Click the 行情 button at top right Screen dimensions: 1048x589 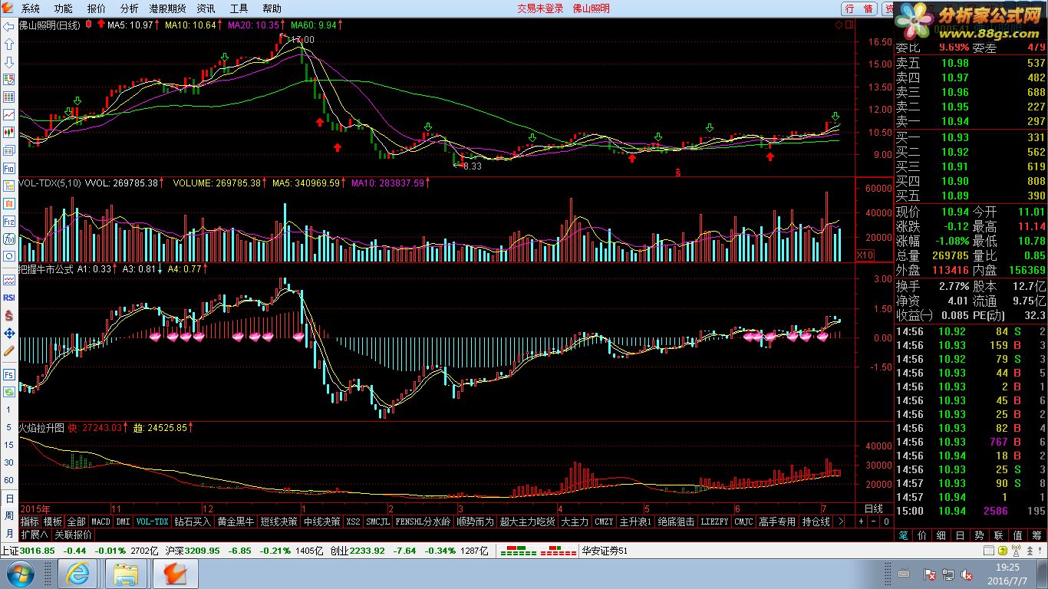(859, 9)
